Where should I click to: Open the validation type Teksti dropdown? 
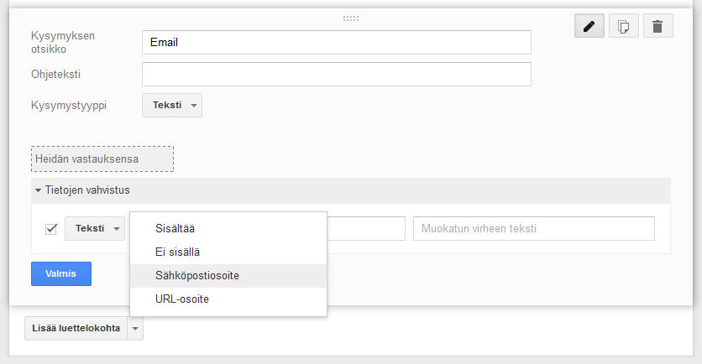pyautogui.click(x=95, y=228)
